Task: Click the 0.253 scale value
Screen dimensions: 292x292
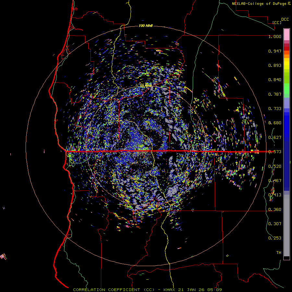Action: pos(275,238)
